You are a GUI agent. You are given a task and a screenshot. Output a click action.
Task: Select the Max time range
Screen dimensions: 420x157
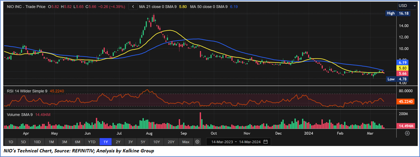pos(186,142)
